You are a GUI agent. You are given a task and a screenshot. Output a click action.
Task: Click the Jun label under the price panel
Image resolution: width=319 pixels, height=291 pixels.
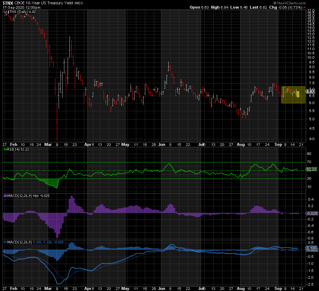tap(161, 144)
